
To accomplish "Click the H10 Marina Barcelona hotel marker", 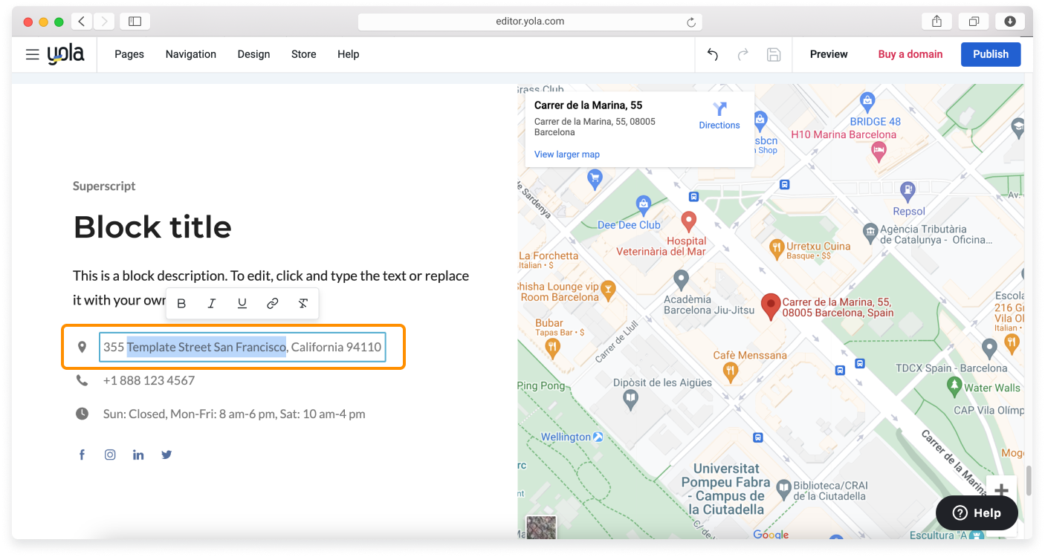I will (x=879, y=151).
